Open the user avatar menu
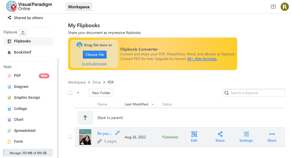This screenshot has height=158, width=292. pos(284,7)
